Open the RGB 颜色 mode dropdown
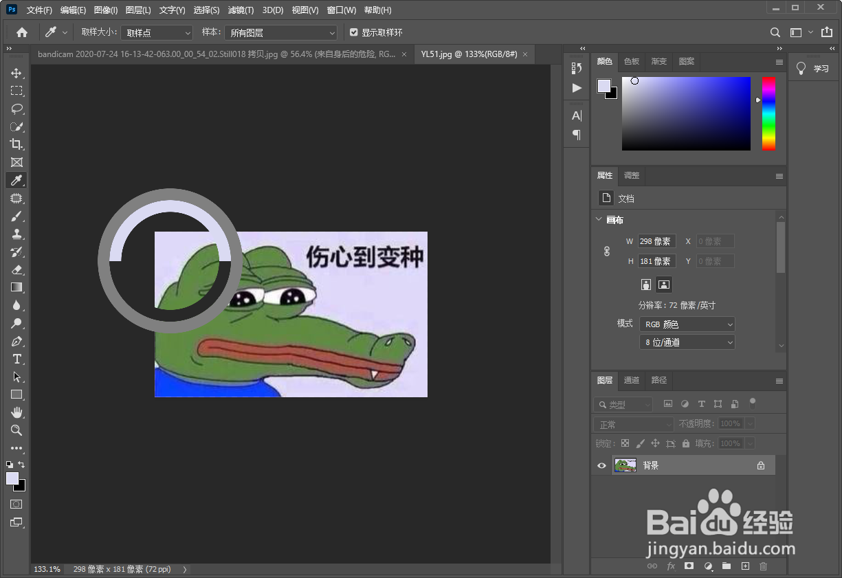This screenshot has width=842, height=578. click(x=687, y=324)
